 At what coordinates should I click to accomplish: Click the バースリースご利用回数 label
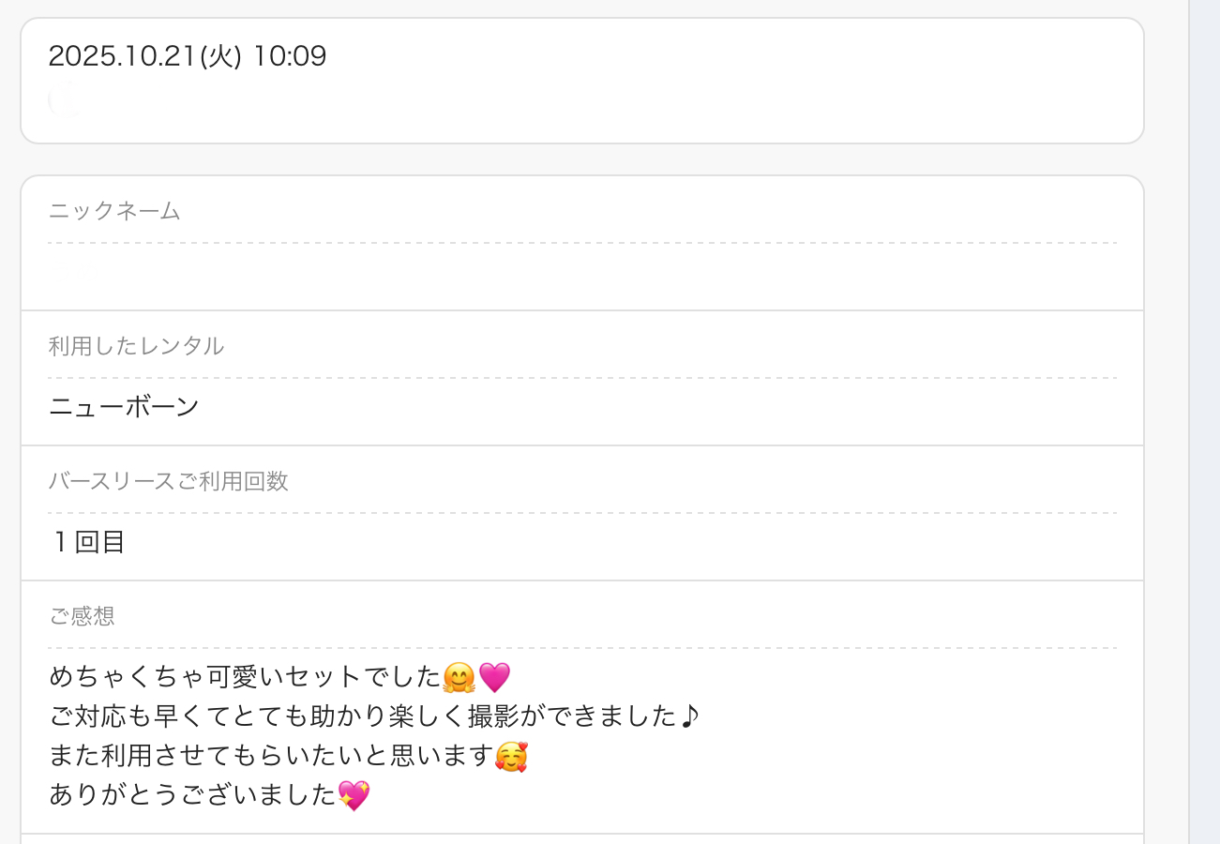169,481
